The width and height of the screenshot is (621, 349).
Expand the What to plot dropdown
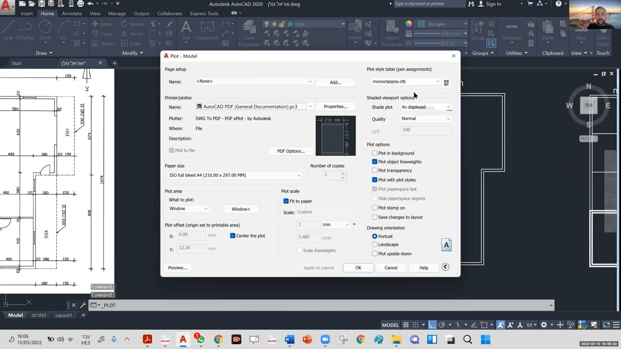tap(188, 208)
